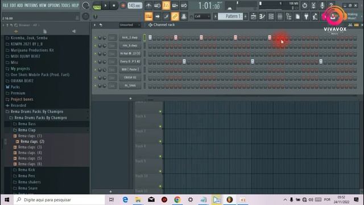Mute the Hi Hat channel via its green LED
This screenshot has width=364, height=205.
pyautogui.click(x=95, y=54)
